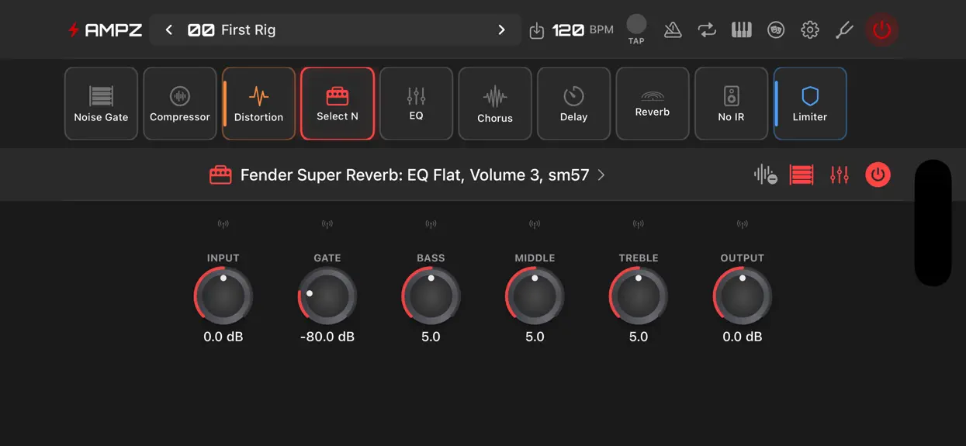Open the Chorus effect block

(495, 103)
